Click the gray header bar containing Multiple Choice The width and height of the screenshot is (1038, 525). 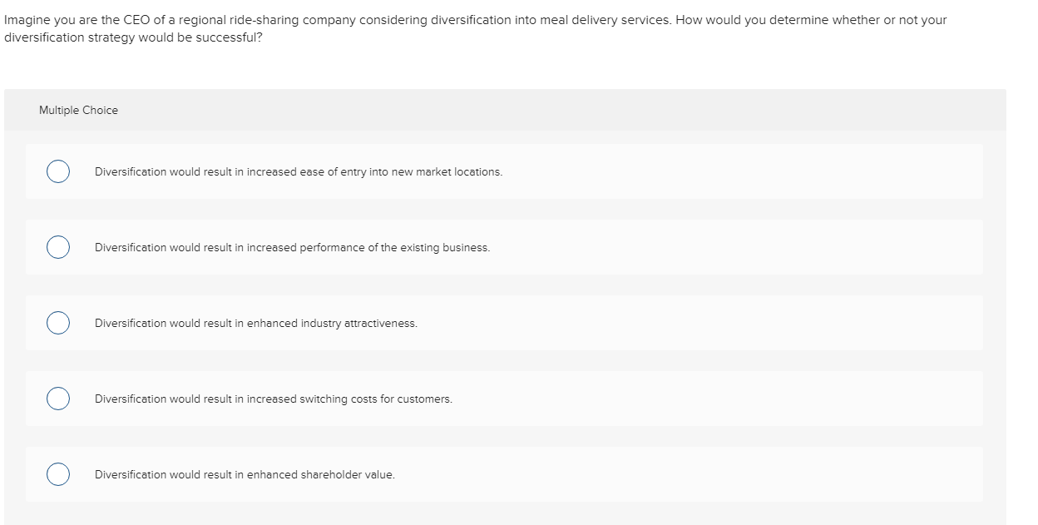coord(505,110)
